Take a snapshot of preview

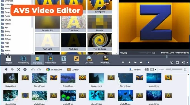[x=178, y=62]
